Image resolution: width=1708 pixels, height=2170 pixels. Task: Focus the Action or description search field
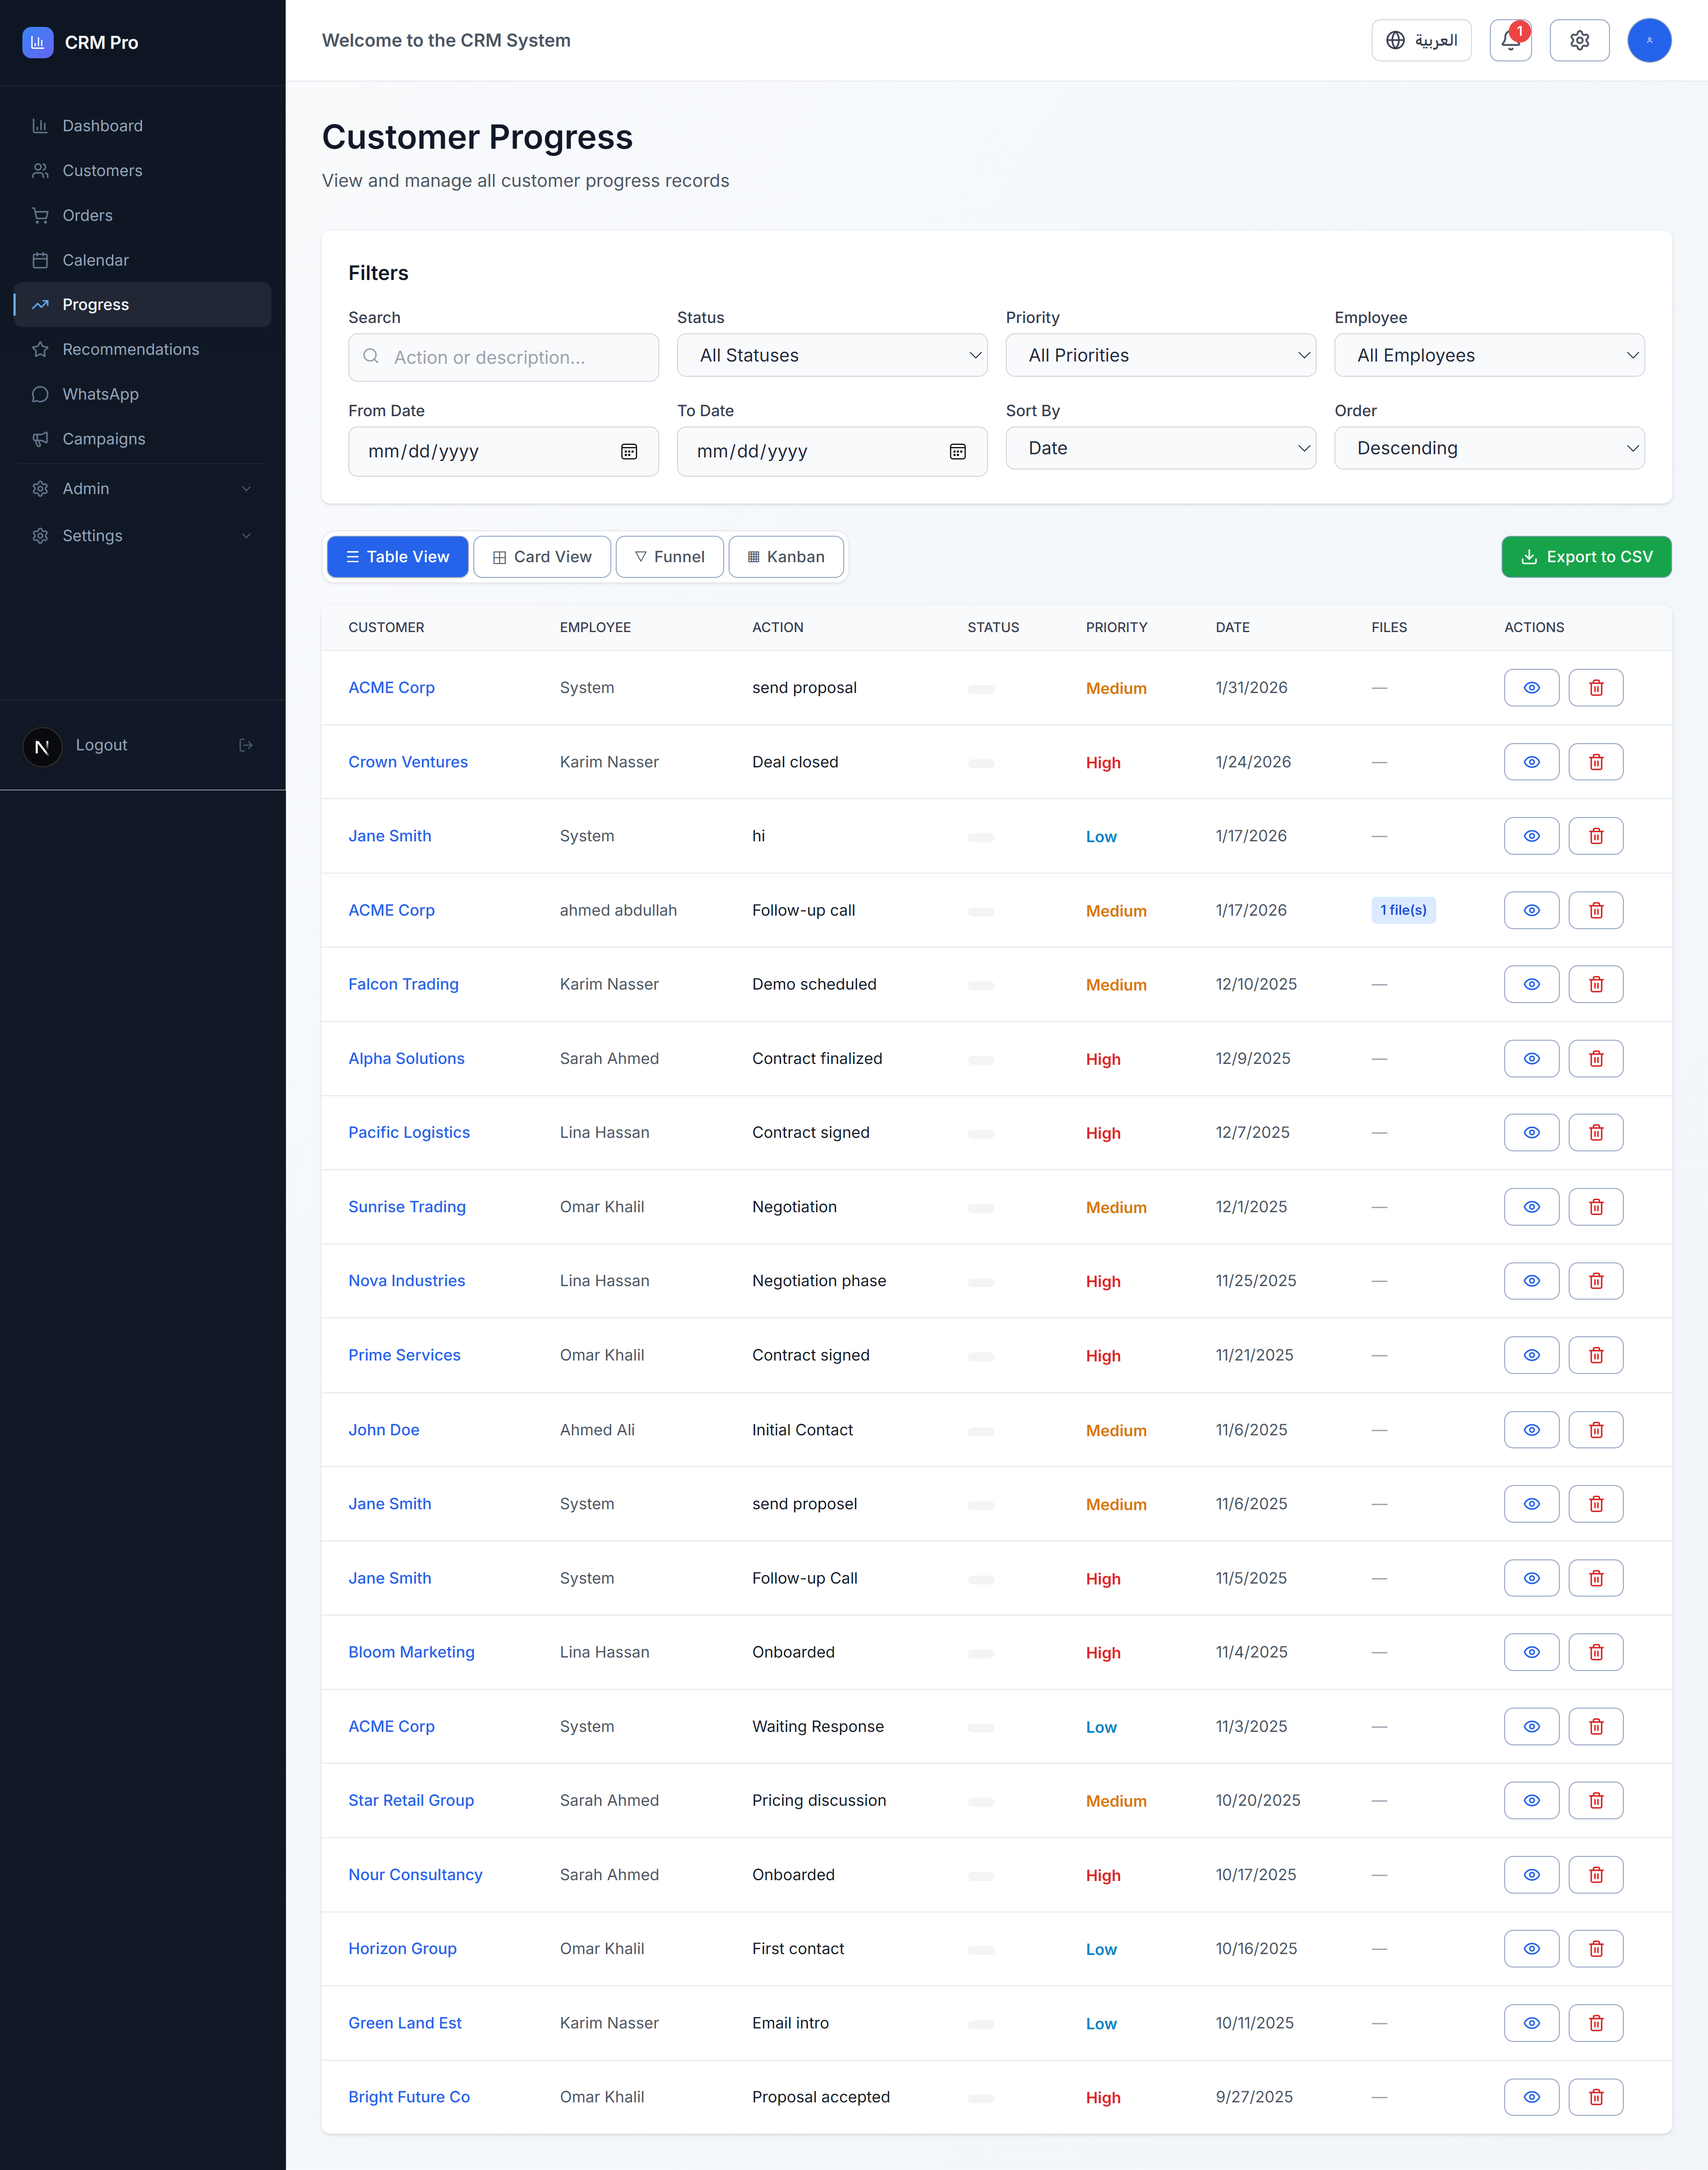[503, 357]
